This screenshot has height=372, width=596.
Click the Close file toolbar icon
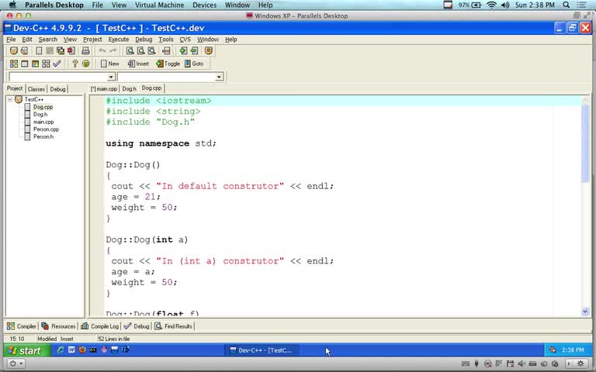(71, 50)
